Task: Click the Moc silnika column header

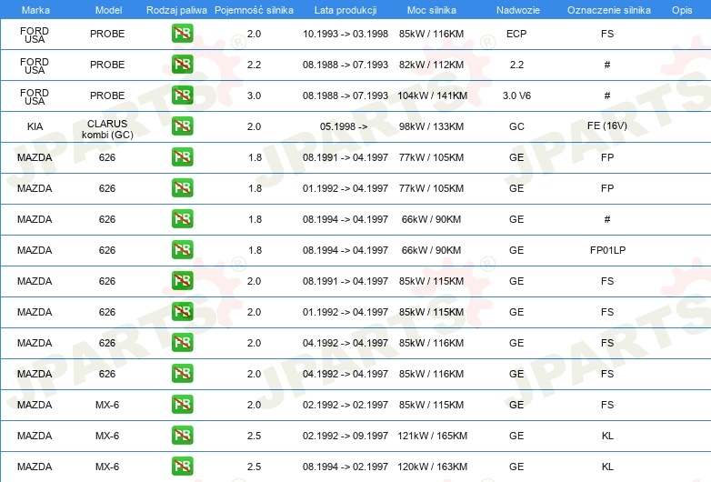Action: tap(432, 10)
